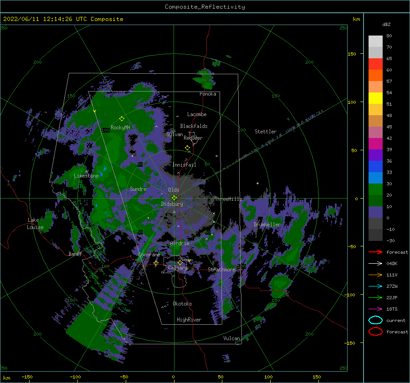The height and width of the screenshot is (383, 410).
Task: Click the Composite_Reflectivity title
Action: coord(205,7)
